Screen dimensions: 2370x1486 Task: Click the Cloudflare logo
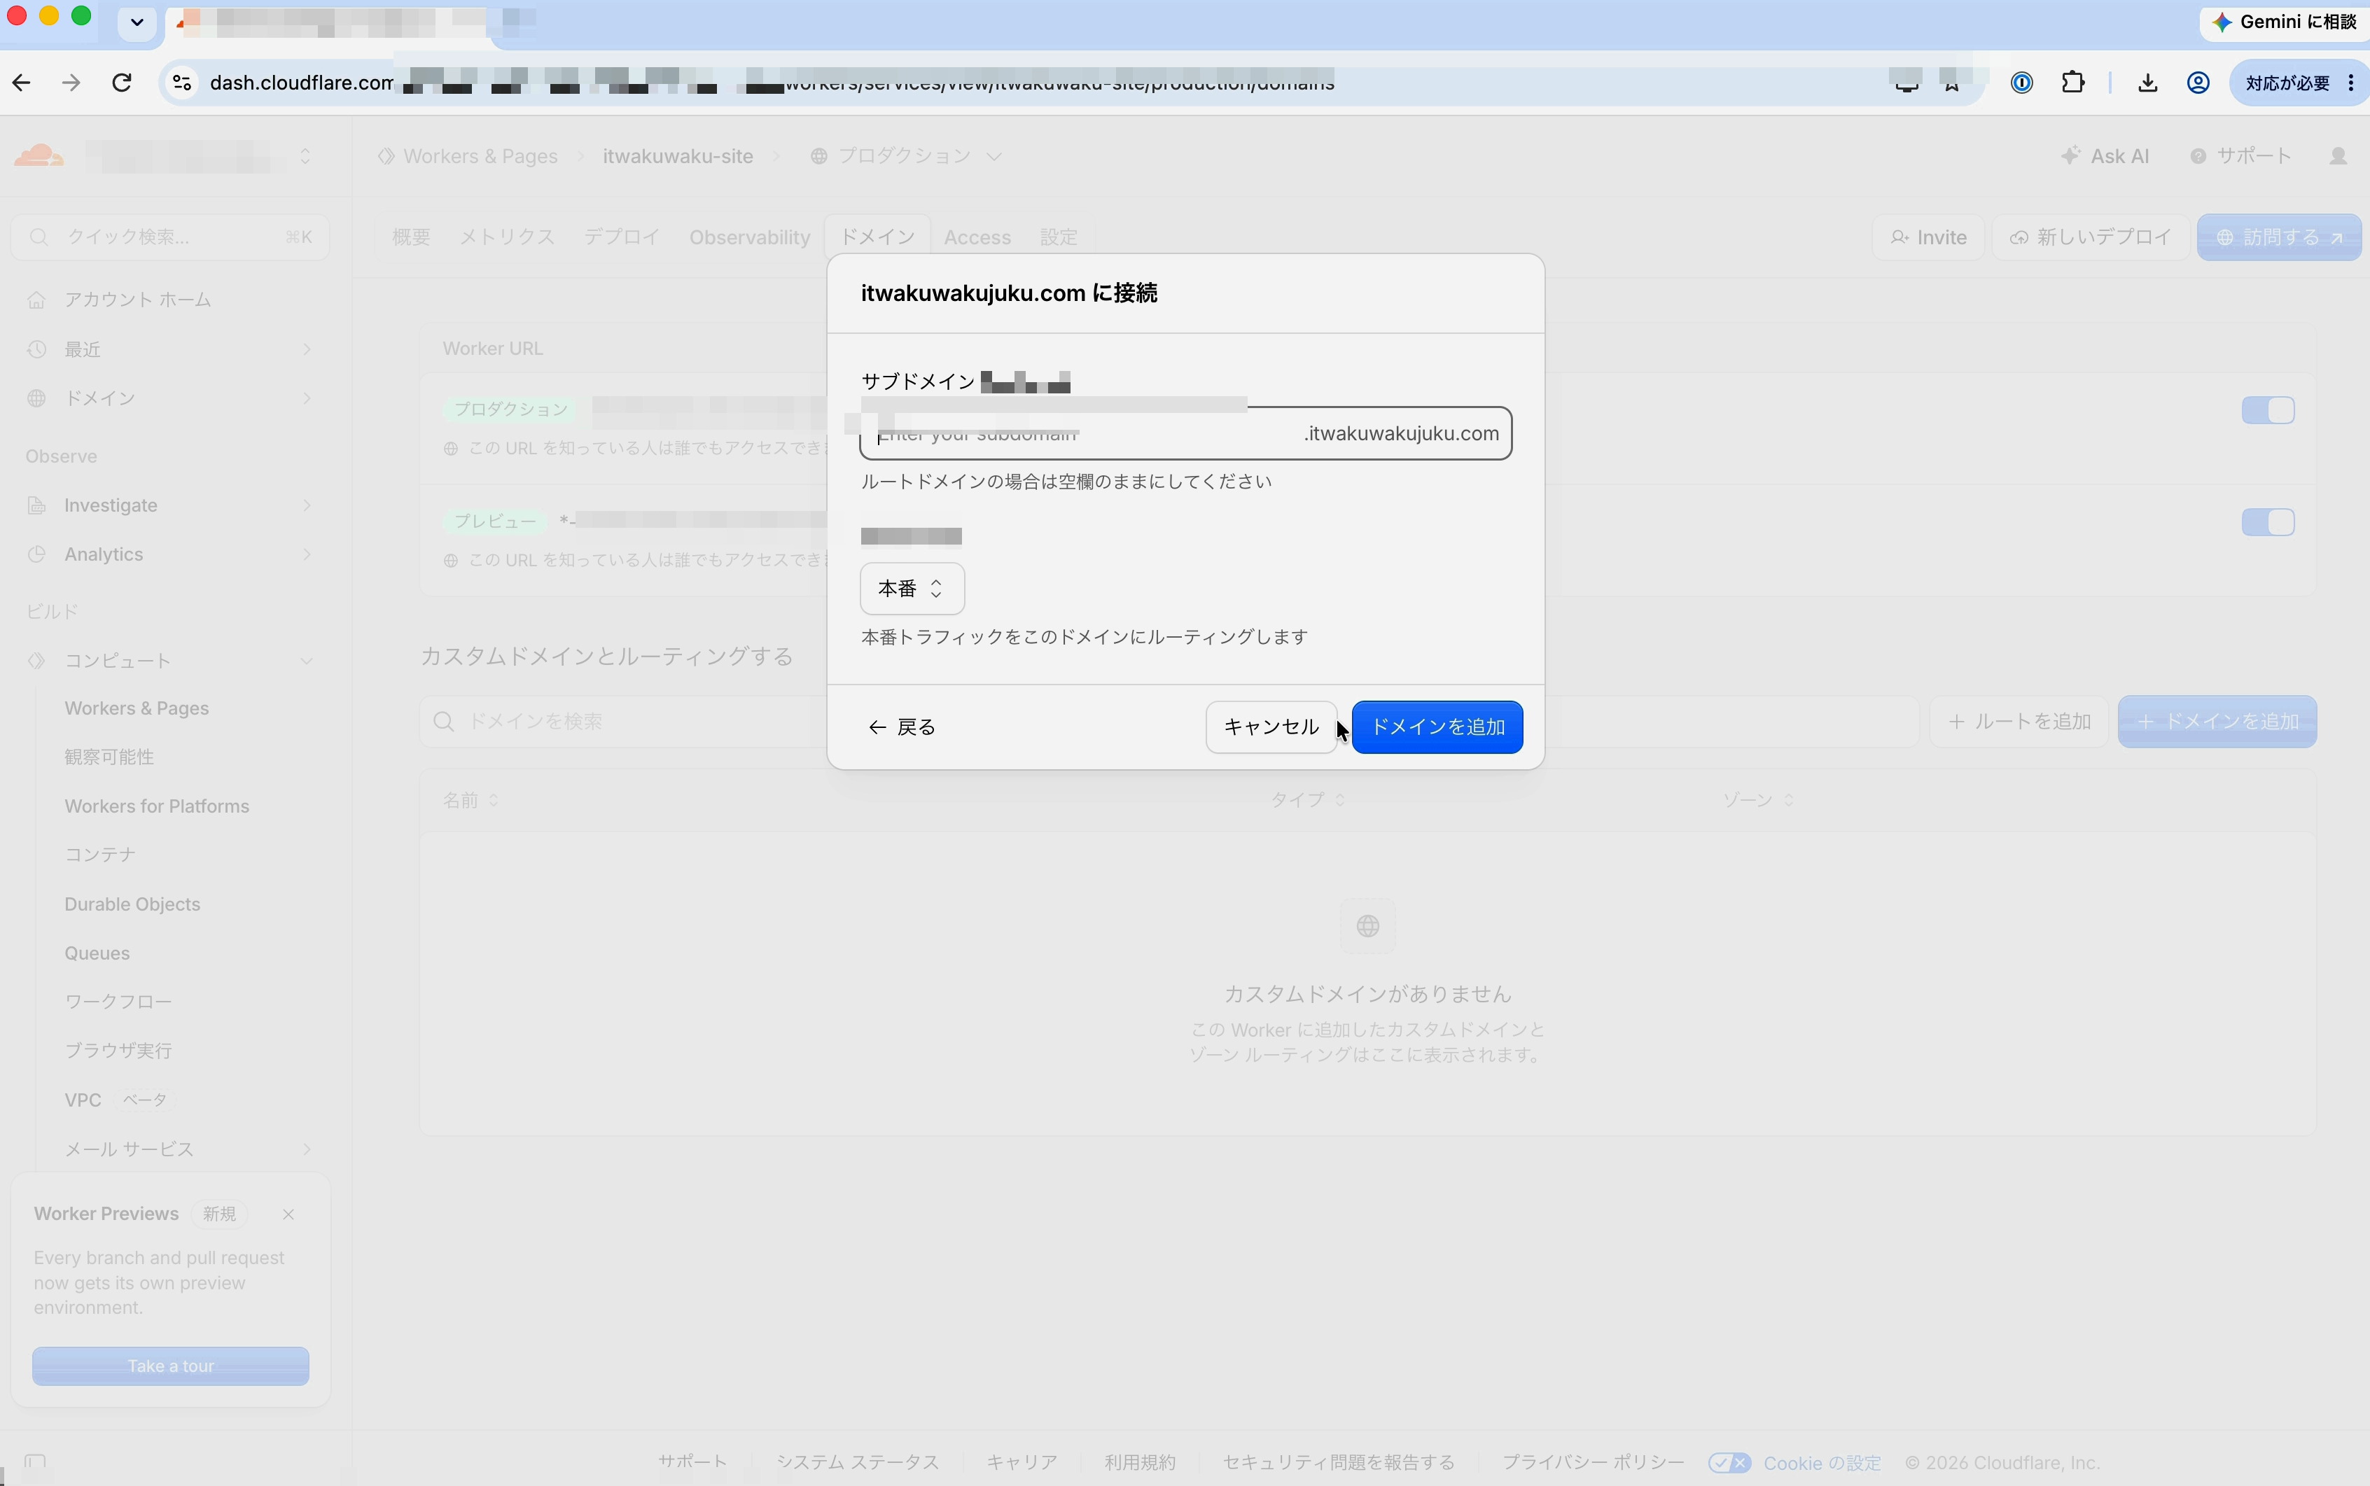(39, 156)
